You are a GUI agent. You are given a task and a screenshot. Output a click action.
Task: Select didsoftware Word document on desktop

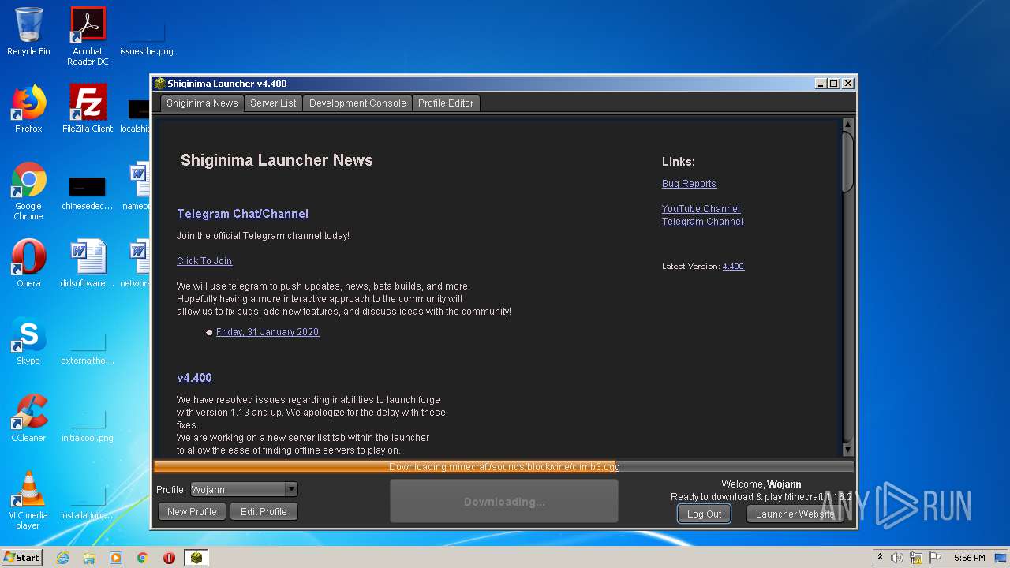point(88,263)
